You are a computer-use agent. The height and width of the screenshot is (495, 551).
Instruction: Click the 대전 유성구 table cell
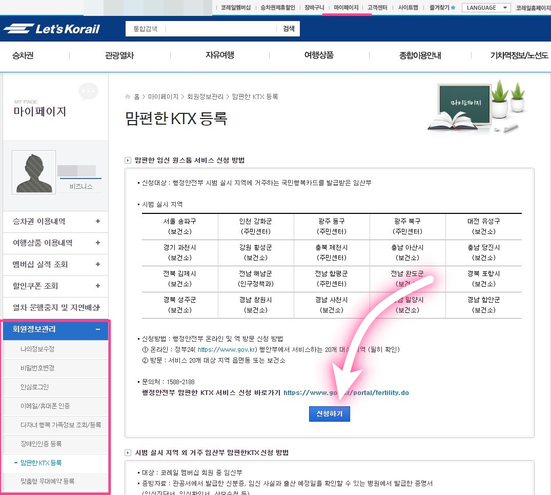(483, 226)
